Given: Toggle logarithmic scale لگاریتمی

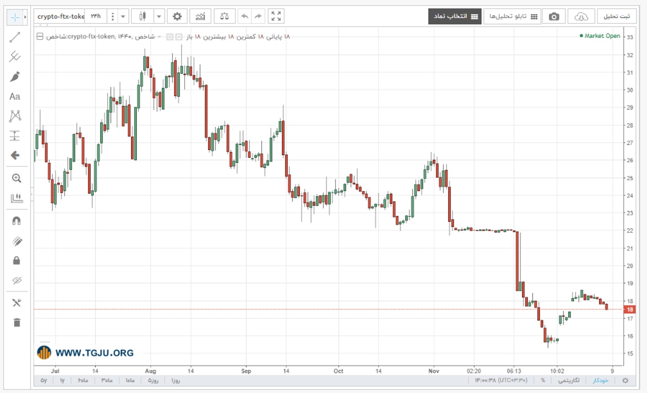Looking at the screenshot, I should (569, 380).
